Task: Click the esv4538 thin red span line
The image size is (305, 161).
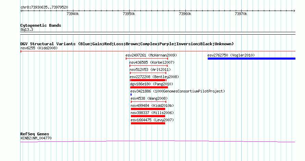Action: [149, 102]
